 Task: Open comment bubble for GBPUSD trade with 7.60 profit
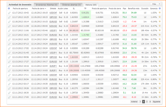click(x=160, y=88)
